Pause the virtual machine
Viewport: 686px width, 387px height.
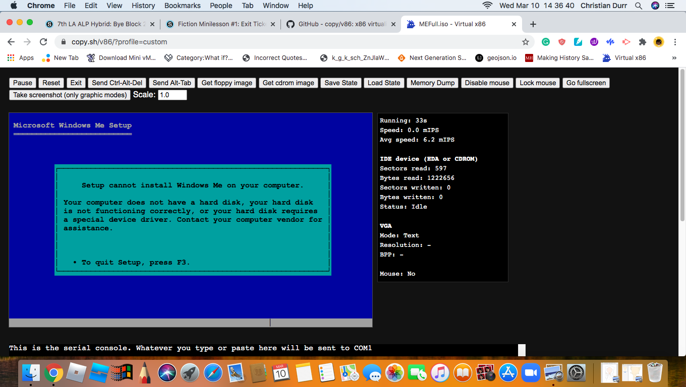click(x=22, y=83)
